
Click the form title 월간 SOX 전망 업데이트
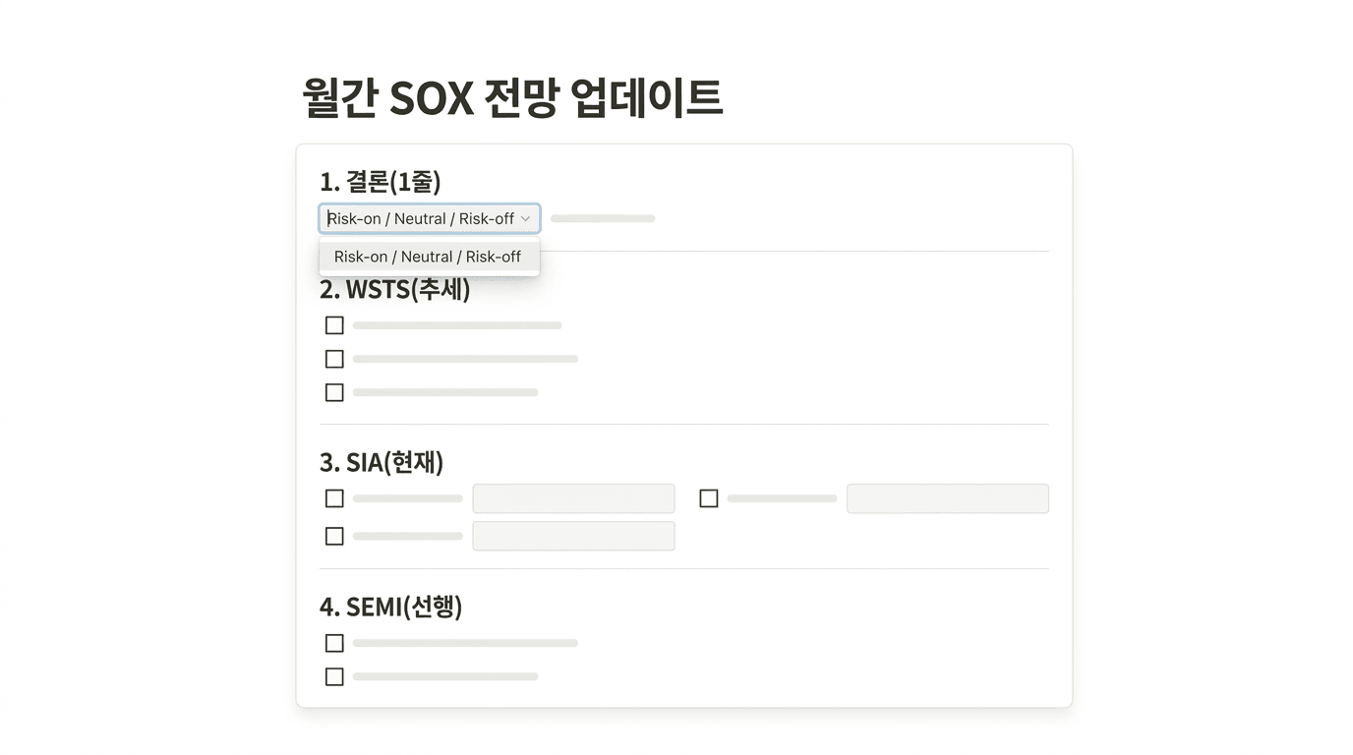(x=509, y=95)
